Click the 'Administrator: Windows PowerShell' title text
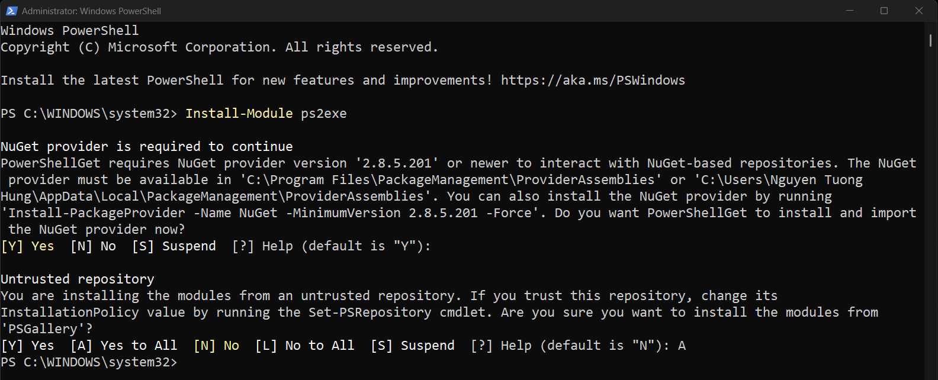The height and width of the screenshot is (380, 938). click(x=91, y=11)
